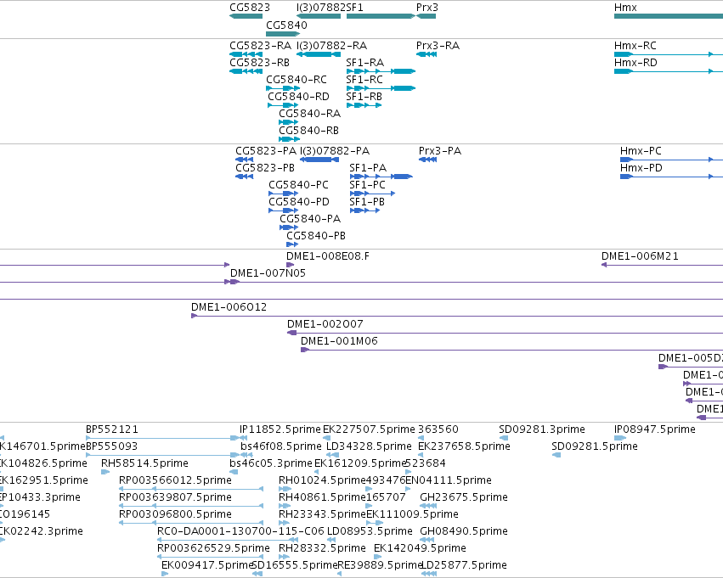The height and width of the screenshot is (578, 723).
Task: Click the BP552121 EST label
Action: [x=112, y=429]
